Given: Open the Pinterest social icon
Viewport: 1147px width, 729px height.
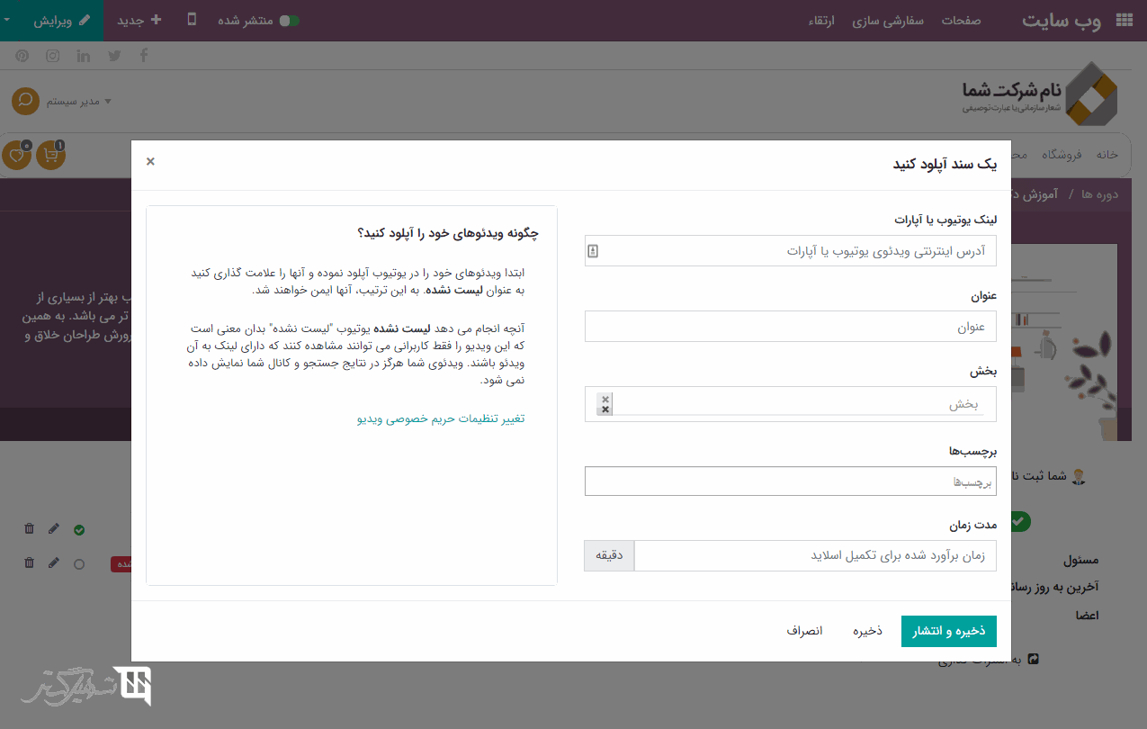Looking at the screenshot, I should [x=22, y=56].
